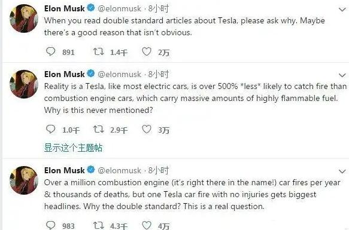Open the first tweet's chevron menu
Viewport: 349px width, 230px height.
342,10
